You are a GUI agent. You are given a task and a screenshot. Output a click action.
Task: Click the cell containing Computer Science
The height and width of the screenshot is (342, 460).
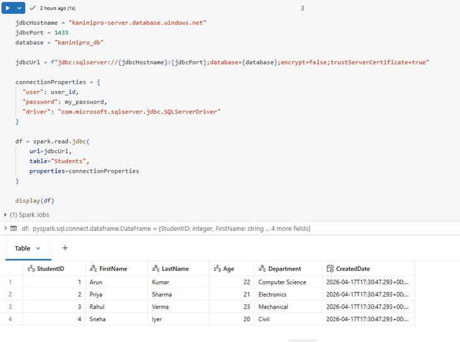282,282
